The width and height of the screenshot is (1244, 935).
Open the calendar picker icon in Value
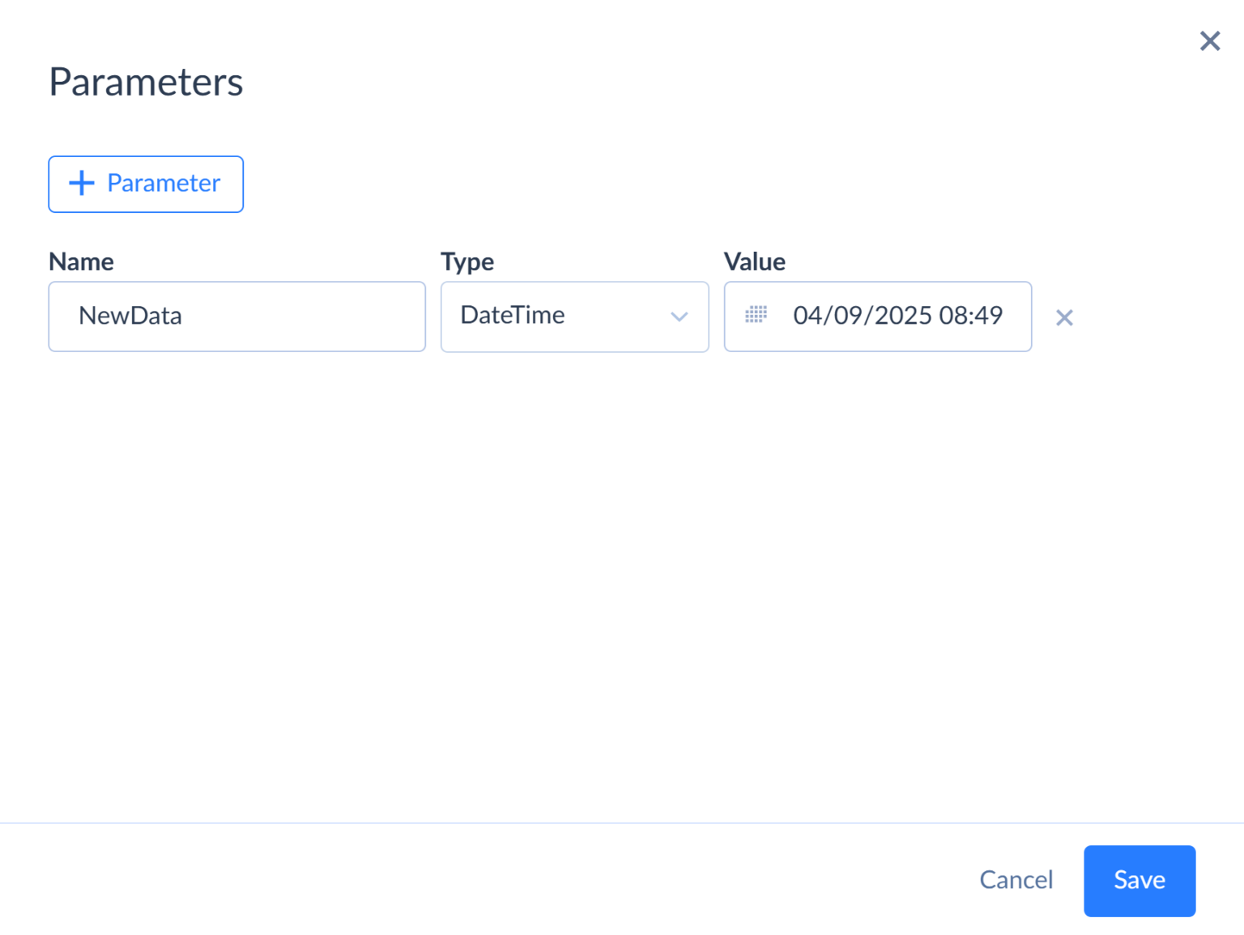pos(756,315)
